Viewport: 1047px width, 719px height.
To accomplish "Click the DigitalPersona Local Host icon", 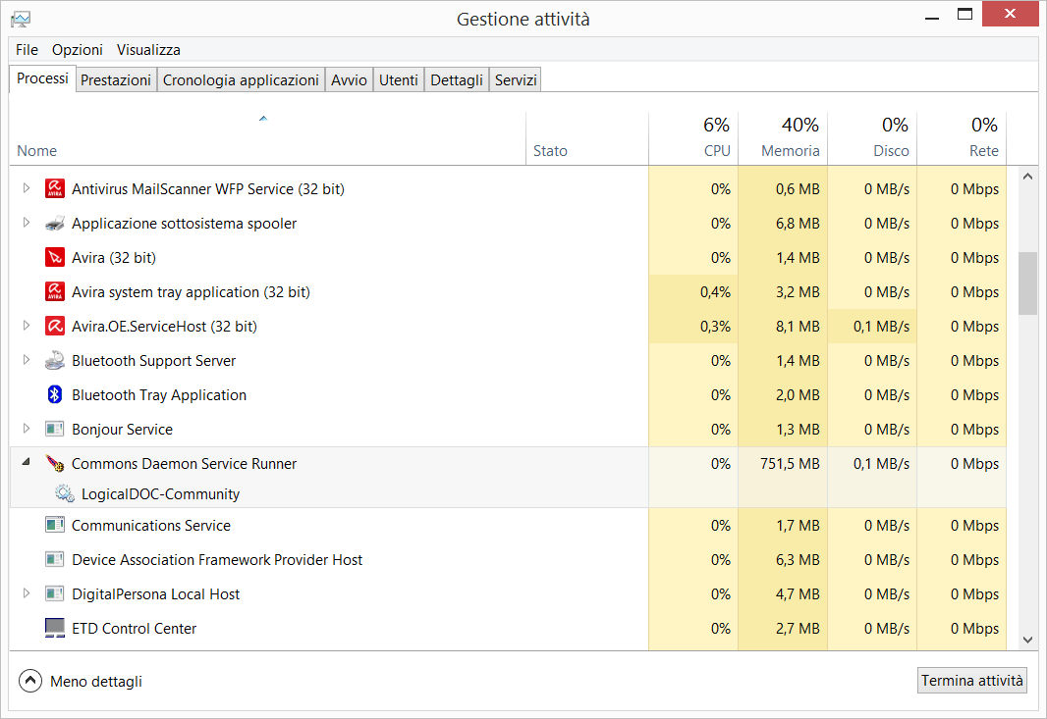I will pyautogui.click(x=55, y=593).
